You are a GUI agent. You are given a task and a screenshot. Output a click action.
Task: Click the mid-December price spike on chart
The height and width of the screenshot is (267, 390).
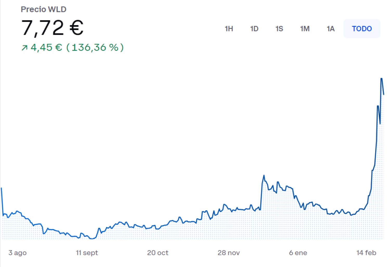tap(264, 176)
